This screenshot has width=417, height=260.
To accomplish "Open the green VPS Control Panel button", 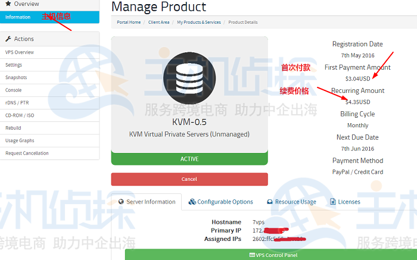I will coord(272,255).
